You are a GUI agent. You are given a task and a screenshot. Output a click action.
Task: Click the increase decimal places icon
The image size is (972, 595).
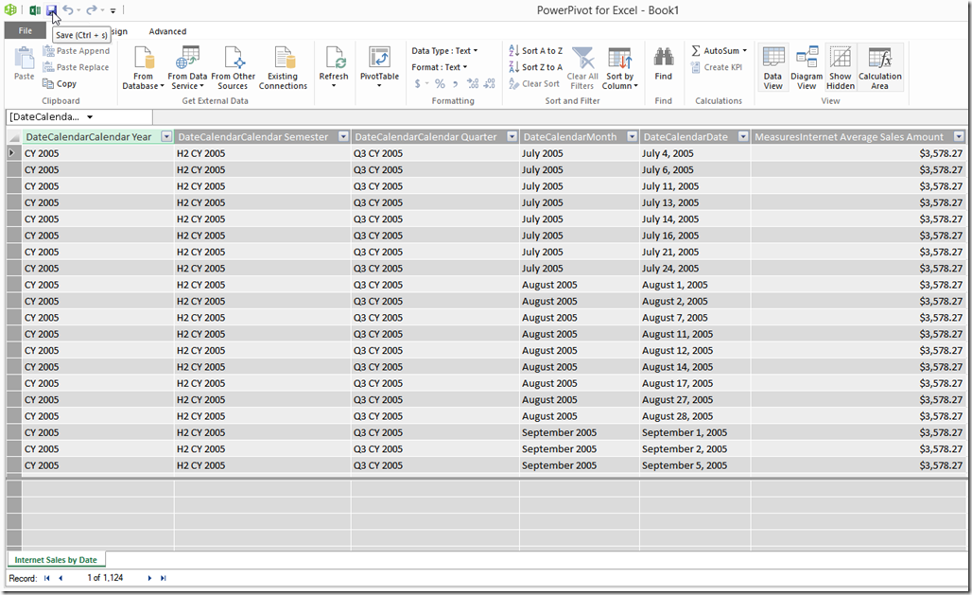click(x=473, y=83)
